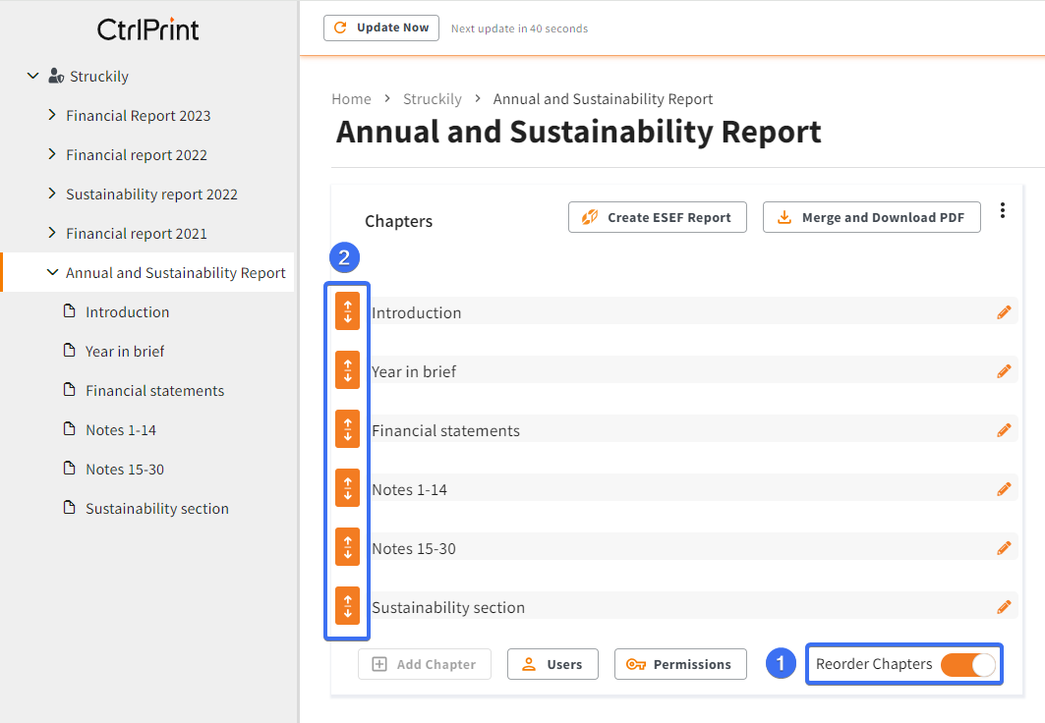Click the reorder handle for Introduction chapter
This screenshot has height=723, width=1045.
tap(347, 310)
